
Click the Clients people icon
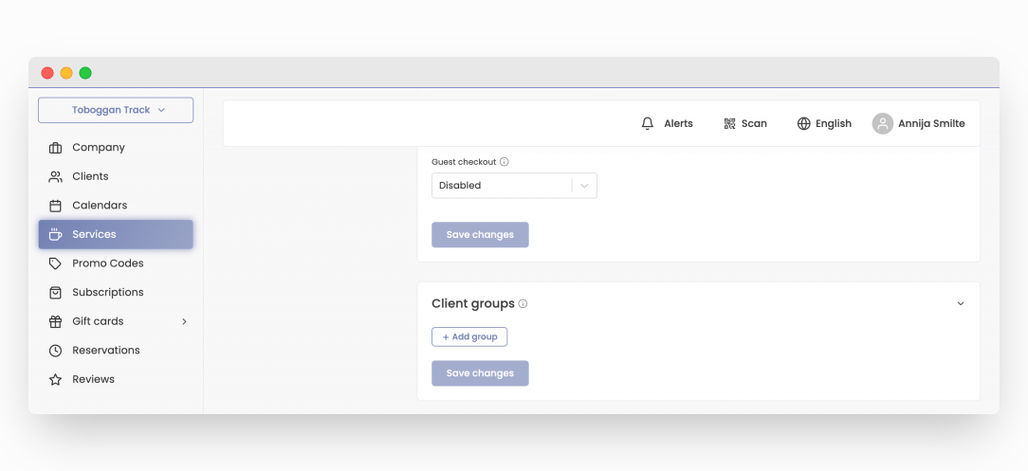pyautogui.click(x=56, y=177)
